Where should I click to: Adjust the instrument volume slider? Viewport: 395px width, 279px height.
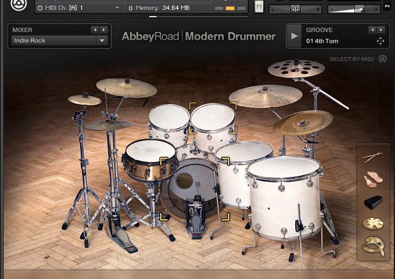coord(354,10)
